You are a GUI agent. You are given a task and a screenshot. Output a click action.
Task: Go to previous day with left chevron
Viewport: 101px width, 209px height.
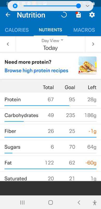click(x=8, y=44)
